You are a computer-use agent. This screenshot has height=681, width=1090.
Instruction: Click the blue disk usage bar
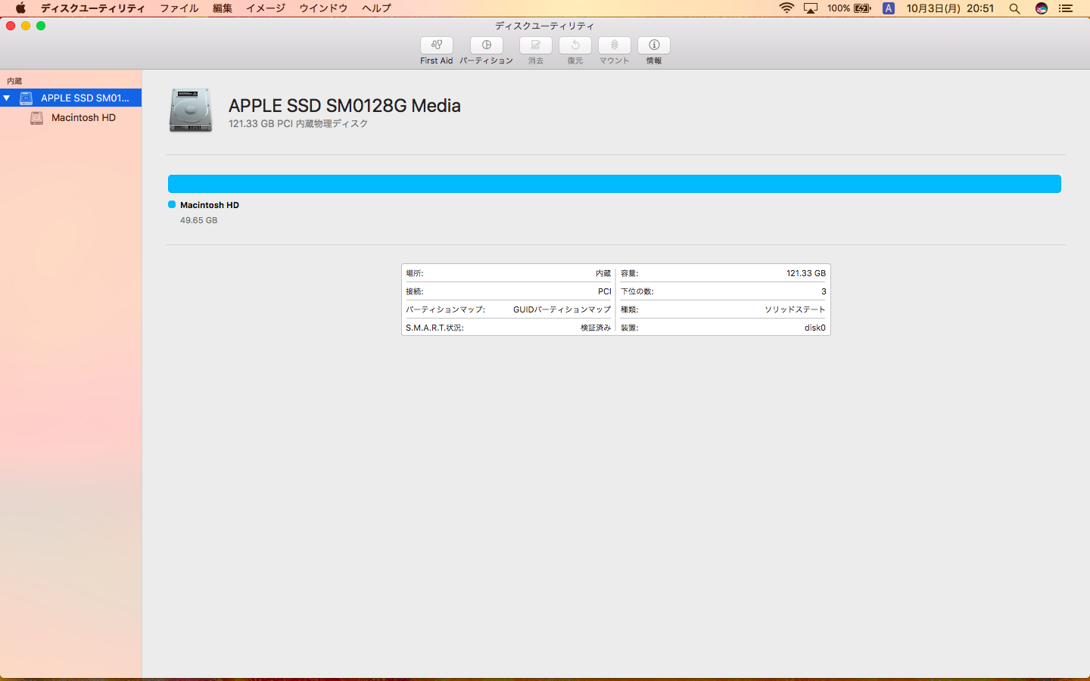[x=615, y=184]
